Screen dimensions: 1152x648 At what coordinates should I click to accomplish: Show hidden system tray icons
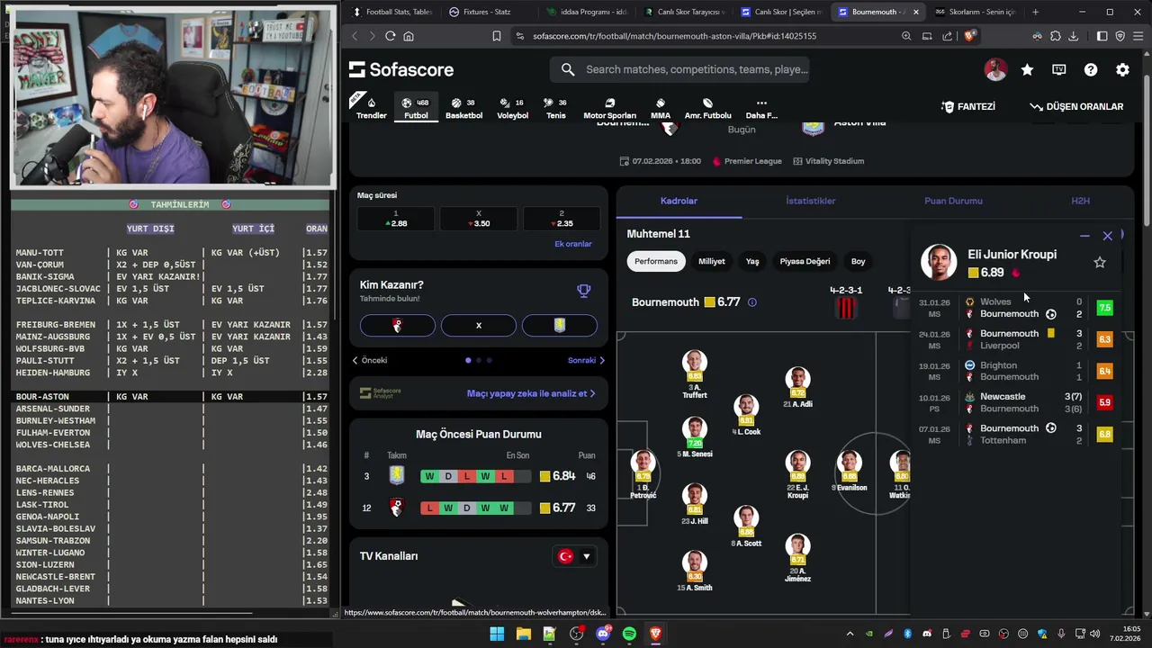click(x=850, y=634)
